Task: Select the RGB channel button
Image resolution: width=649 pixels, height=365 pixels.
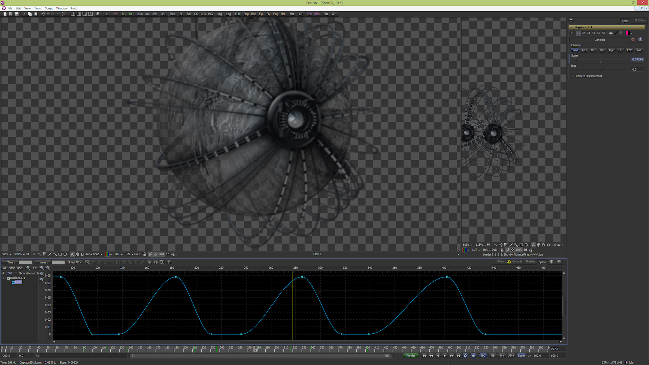Action: [629, 50]
